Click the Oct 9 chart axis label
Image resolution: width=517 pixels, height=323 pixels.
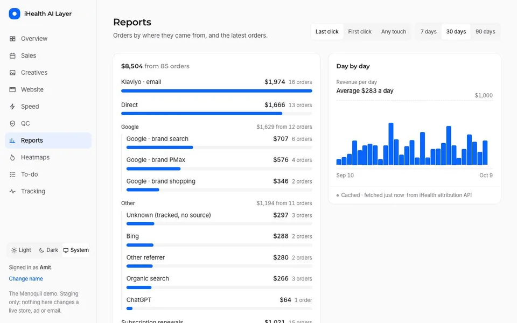coord(486,175)
